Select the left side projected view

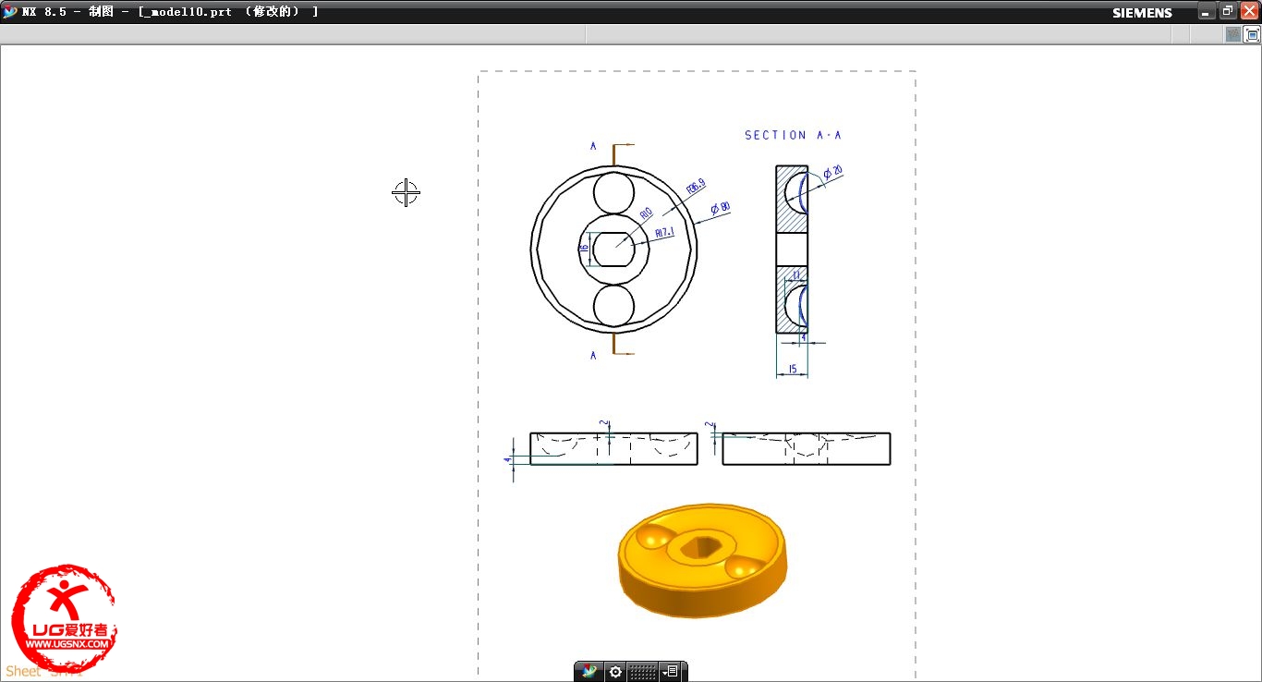point(613,448)
